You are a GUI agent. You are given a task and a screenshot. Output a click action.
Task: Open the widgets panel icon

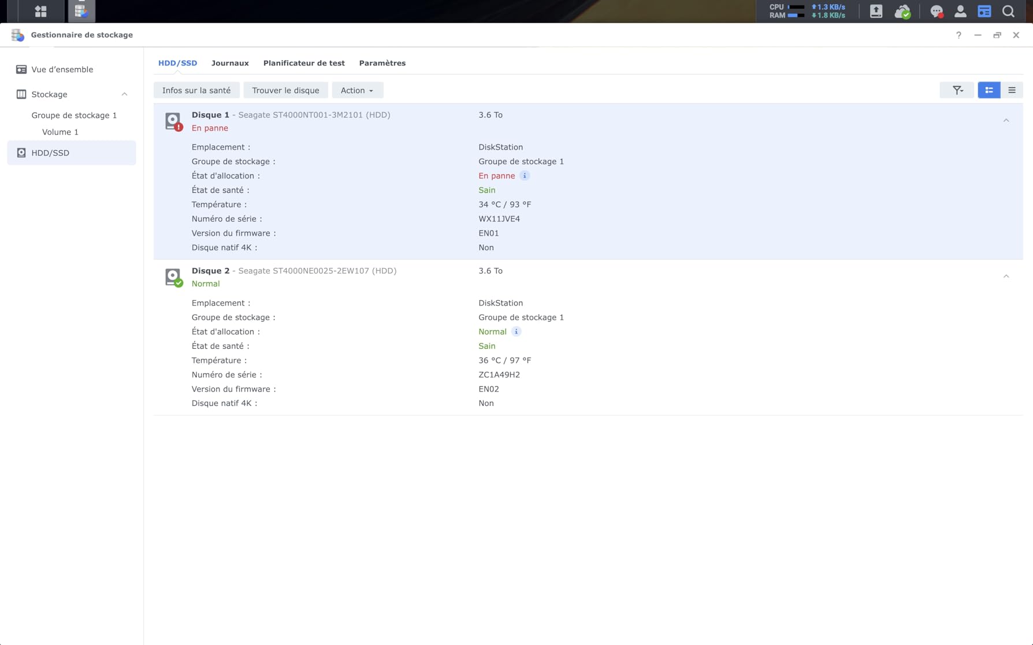click(x=984, y=12)
